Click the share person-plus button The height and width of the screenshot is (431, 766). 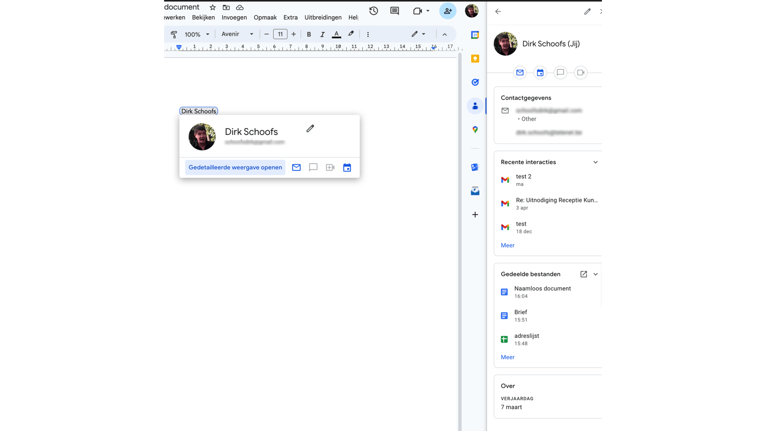pos(447,11)
